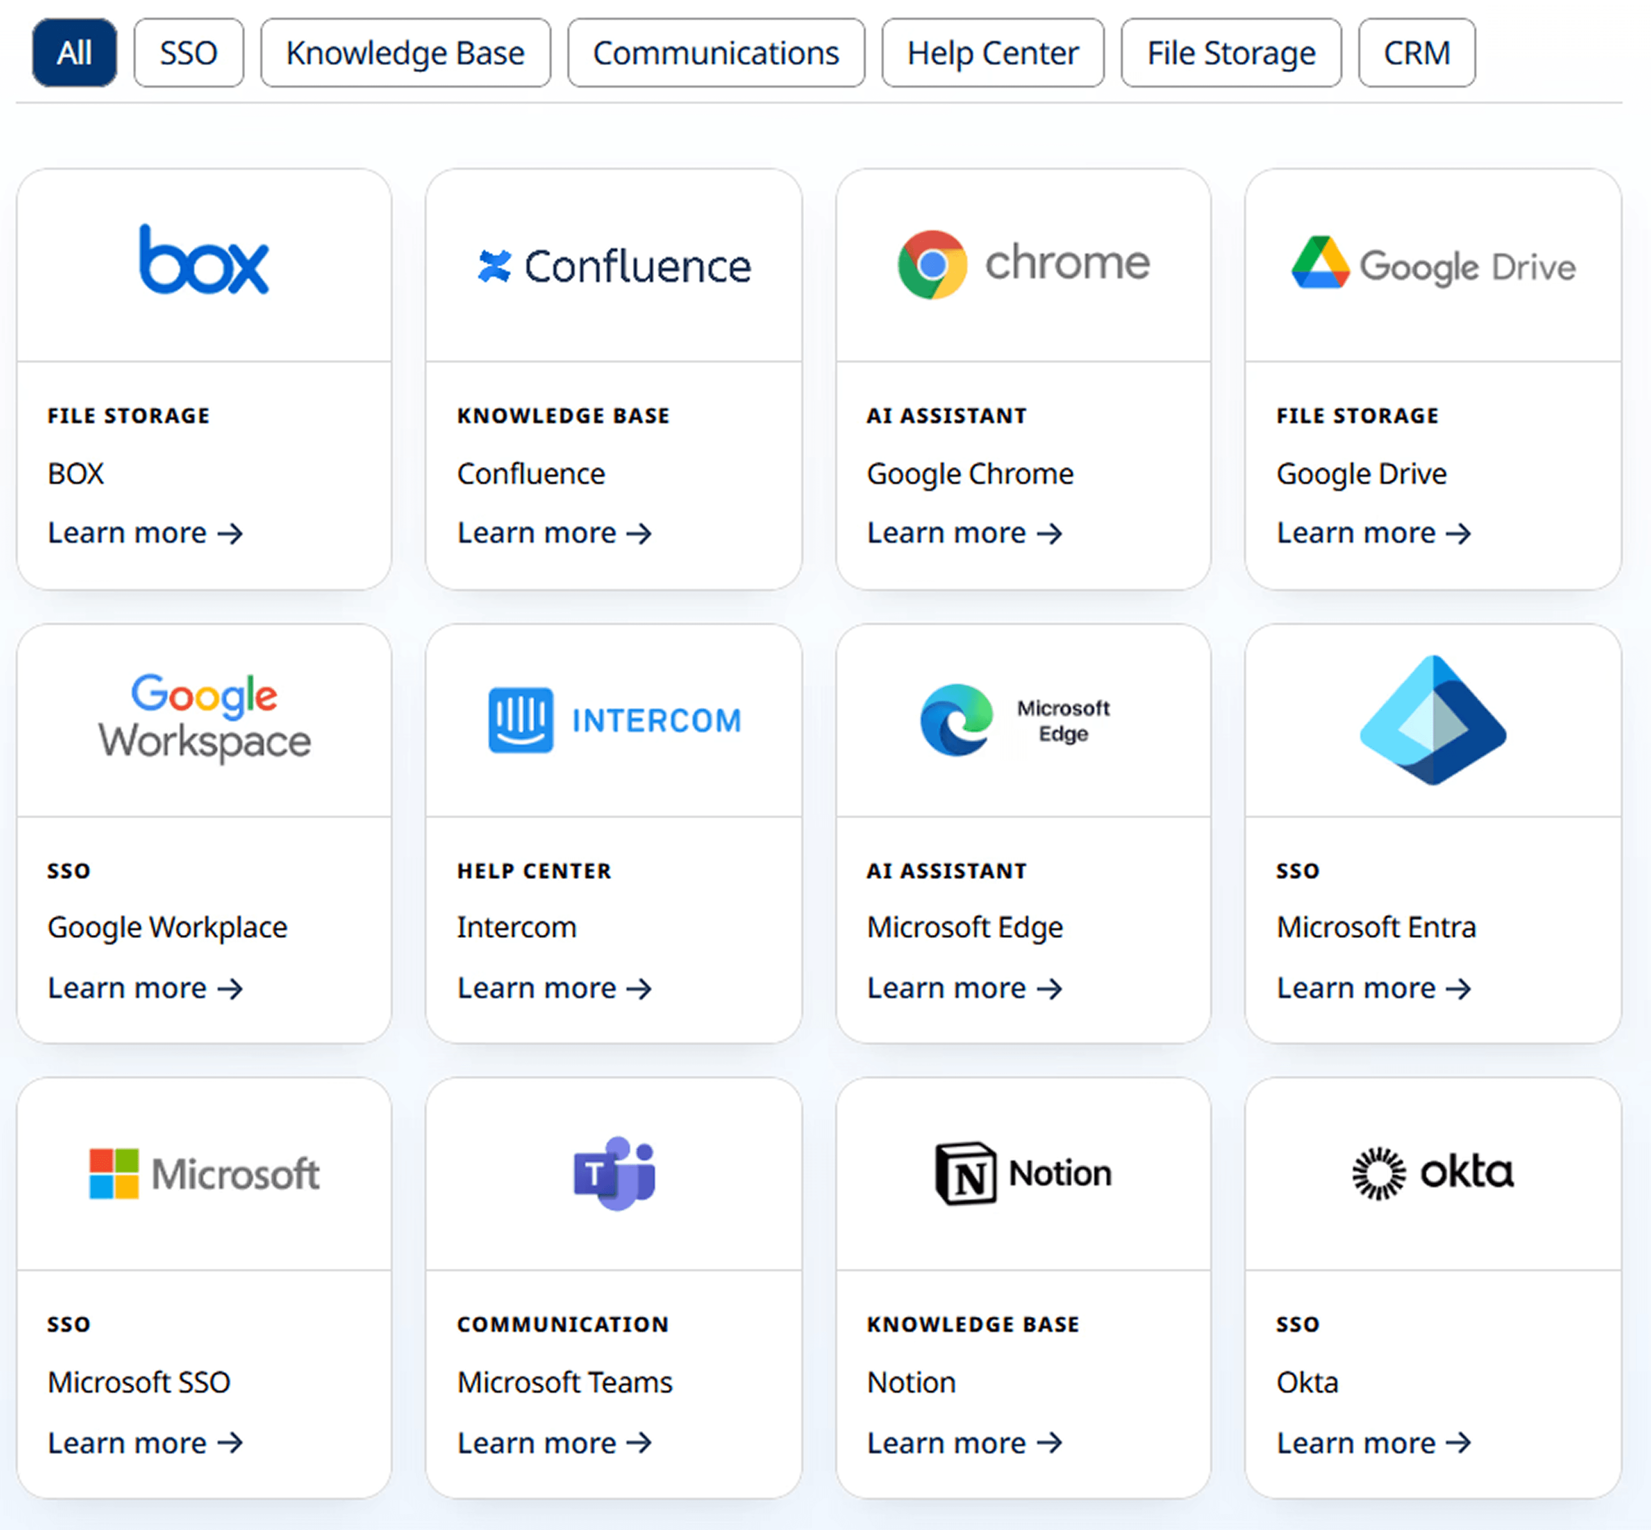Show Communications integrations

point(715,53)
